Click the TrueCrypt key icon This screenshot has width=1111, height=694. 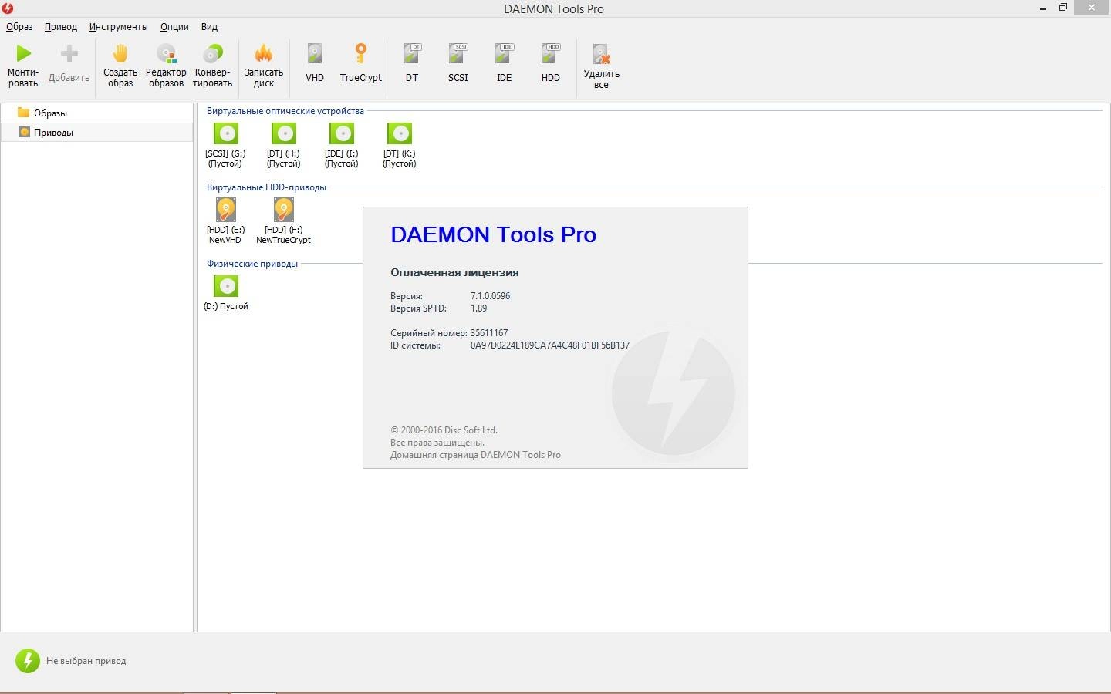click(x=360, y=53)
